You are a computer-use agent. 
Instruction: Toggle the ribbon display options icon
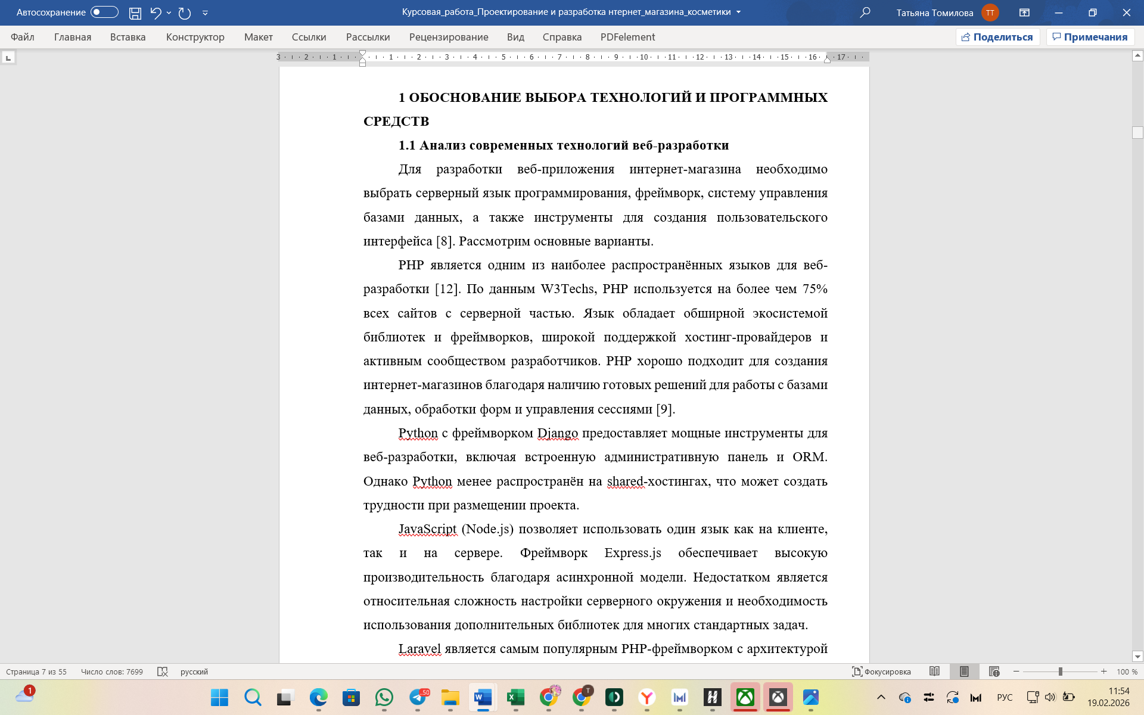pyautogui.click(x=1024, y=13)
